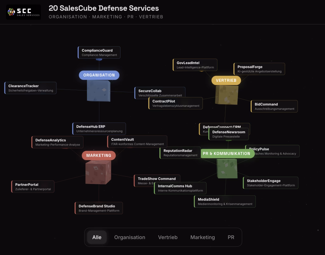
Task: Open the ClearanceTracker service card
Action: (30, 88)
